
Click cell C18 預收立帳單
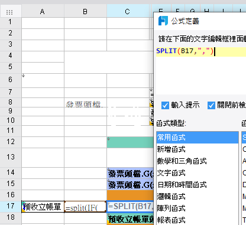pyautogui.click(x=130, y=219)
